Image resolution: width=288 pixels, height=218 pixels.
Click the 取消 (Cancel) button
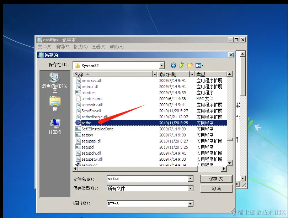pos(216,188)
